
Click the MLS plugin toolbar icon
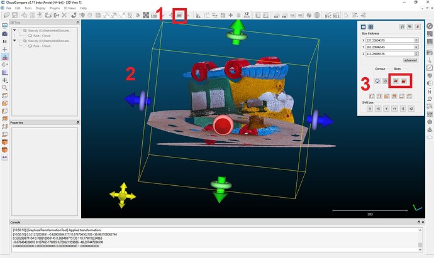337,16
